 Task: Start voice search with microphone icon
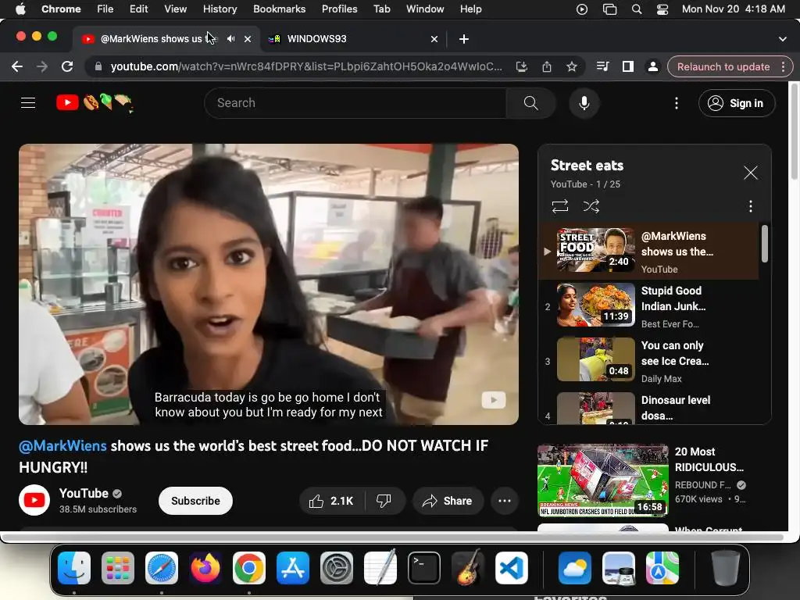point(584,103)
